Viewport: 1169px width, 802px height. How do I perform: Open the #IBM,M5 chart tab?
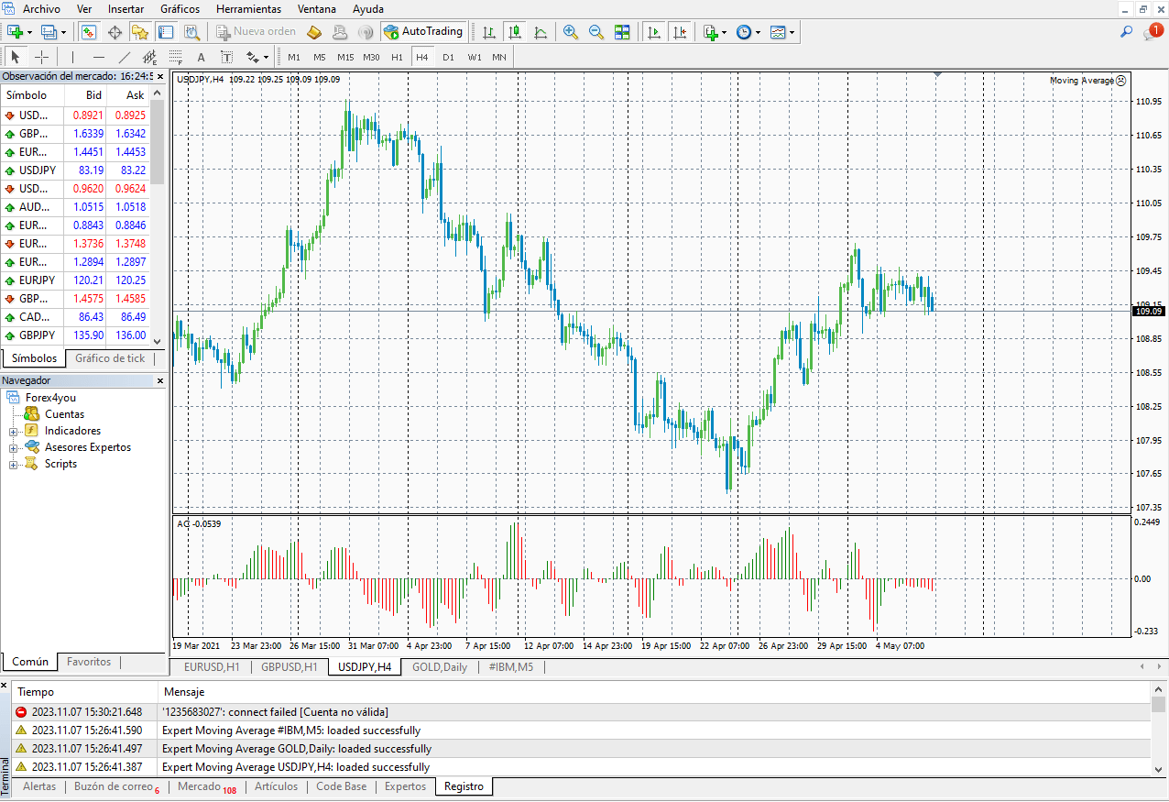[x=511, y=667]
